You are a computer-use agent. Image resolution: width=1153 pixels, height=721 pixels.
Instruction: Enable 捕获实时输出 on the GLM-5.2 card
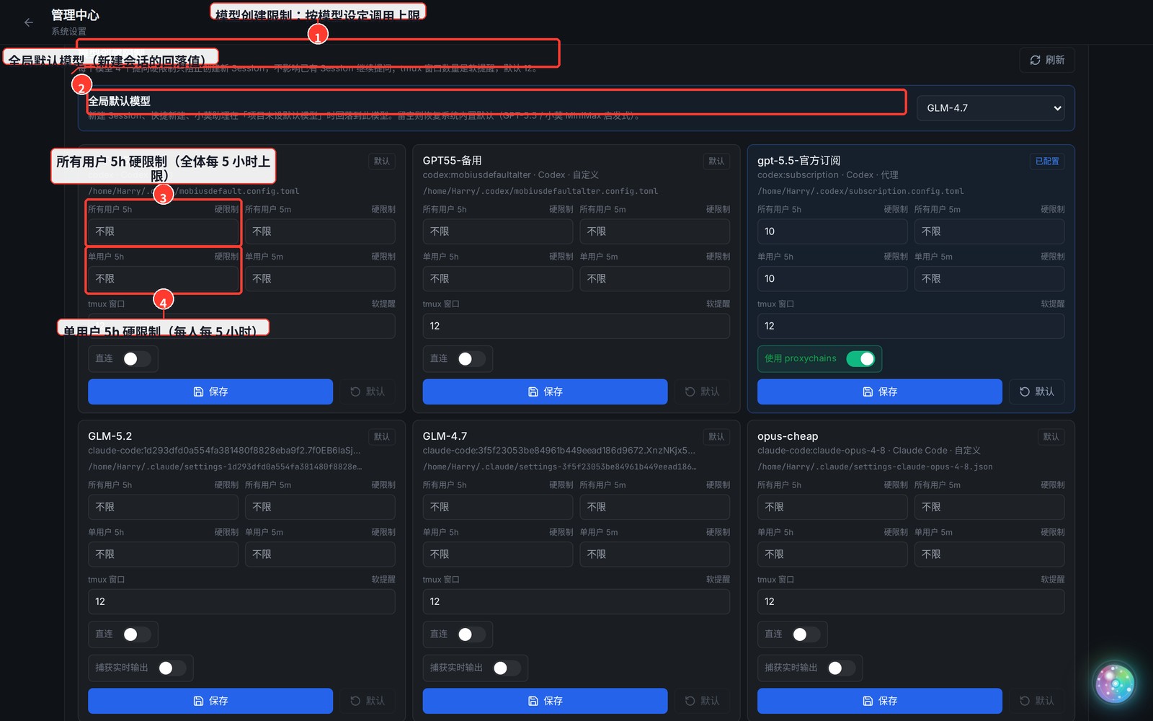(172, 668)
